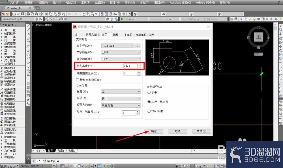Switch to the 线 tab
283x168 pixels.
tap(76, 35)
